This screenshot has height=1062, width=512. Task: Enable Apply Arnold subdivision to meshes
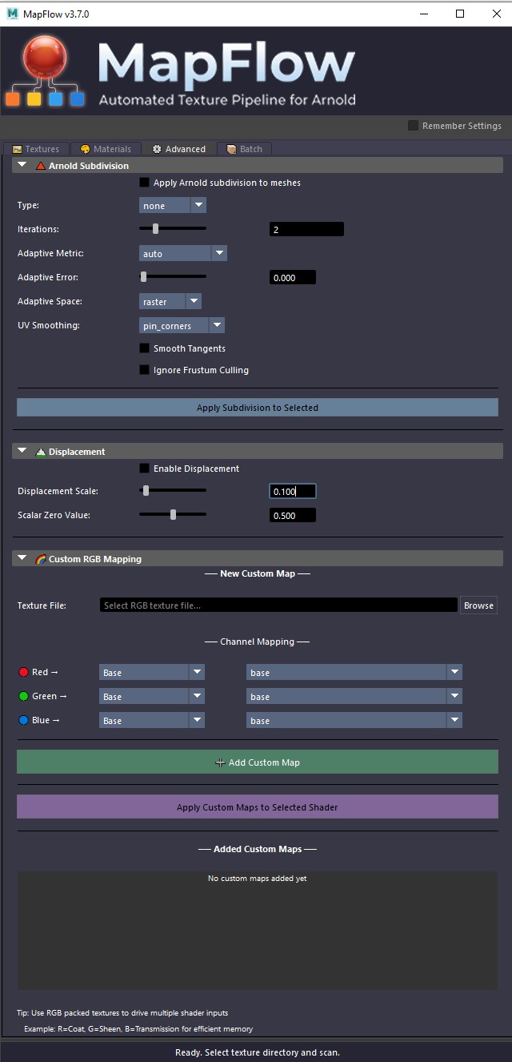click(145, 183)
